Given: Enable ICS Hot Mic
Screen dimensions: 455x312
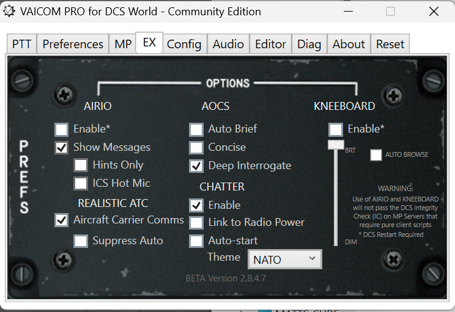Looking at the screenshot, I should tap(81, 184).
